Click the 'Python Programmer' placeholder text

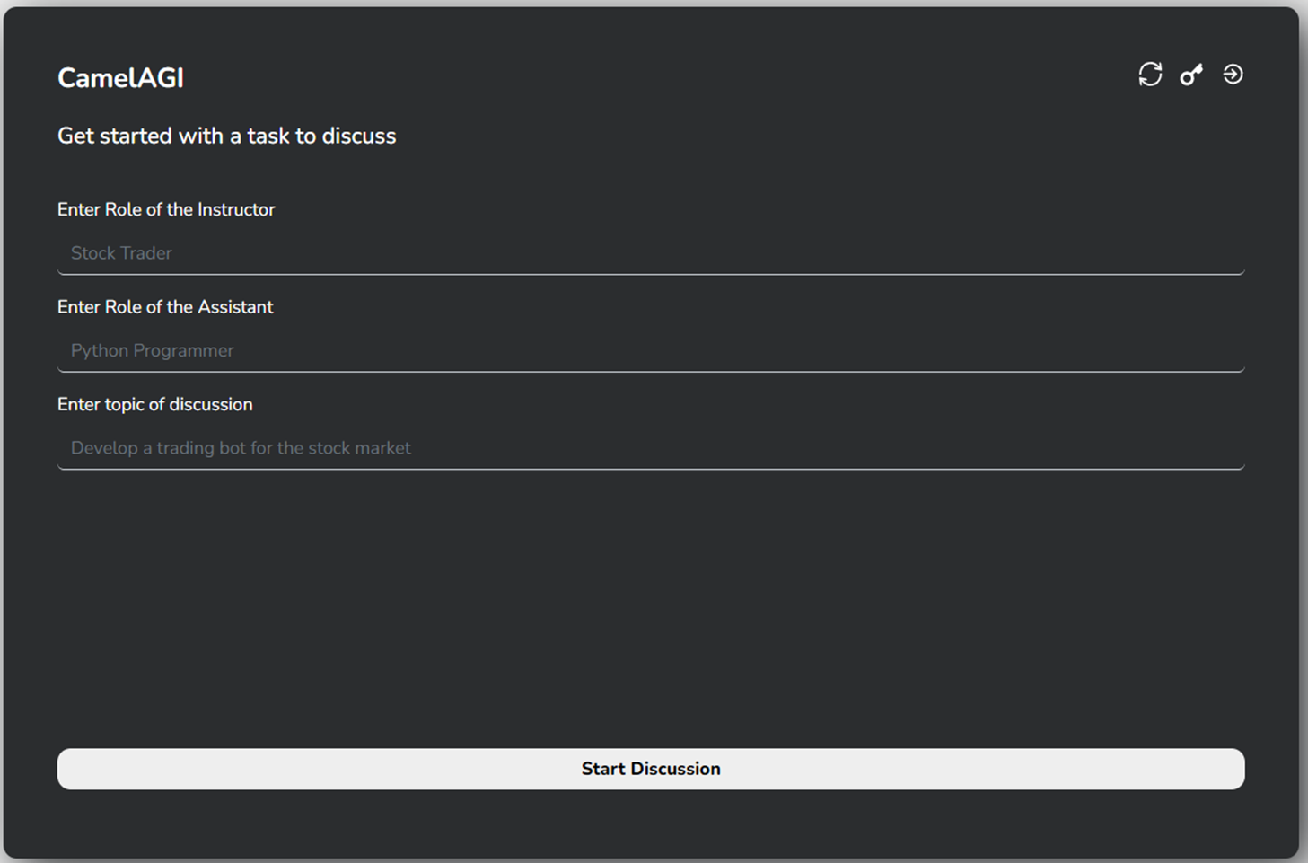pos(153,351)
